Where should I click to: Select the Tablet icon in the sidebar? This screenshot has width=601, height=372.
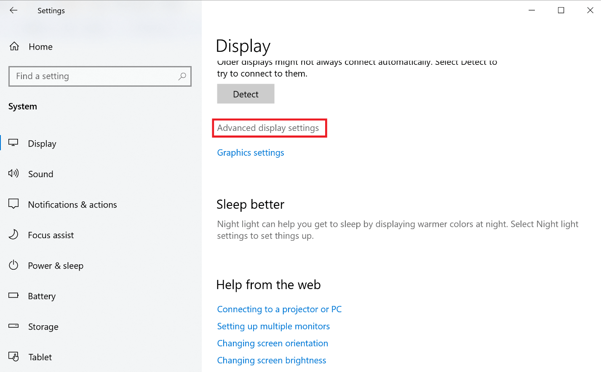pyautogui.click(x=13, y=357)
